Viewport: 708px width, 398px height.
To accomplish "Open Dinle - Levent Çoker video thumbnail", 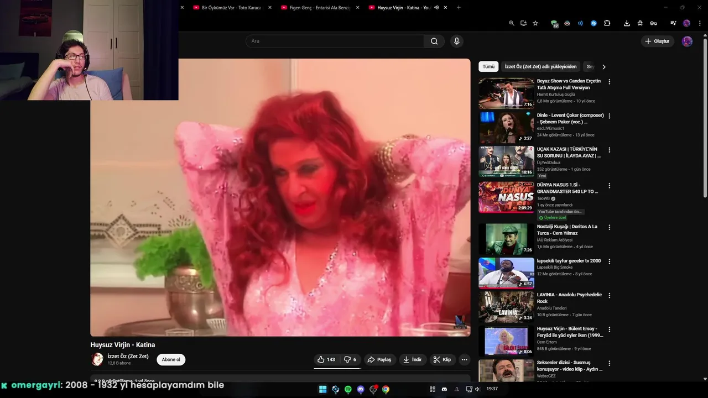I will (506, 127).
